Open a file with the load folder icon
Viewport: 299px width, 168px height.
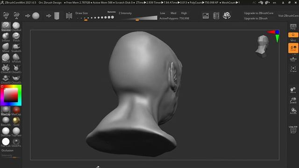click(x=6, y=15)
